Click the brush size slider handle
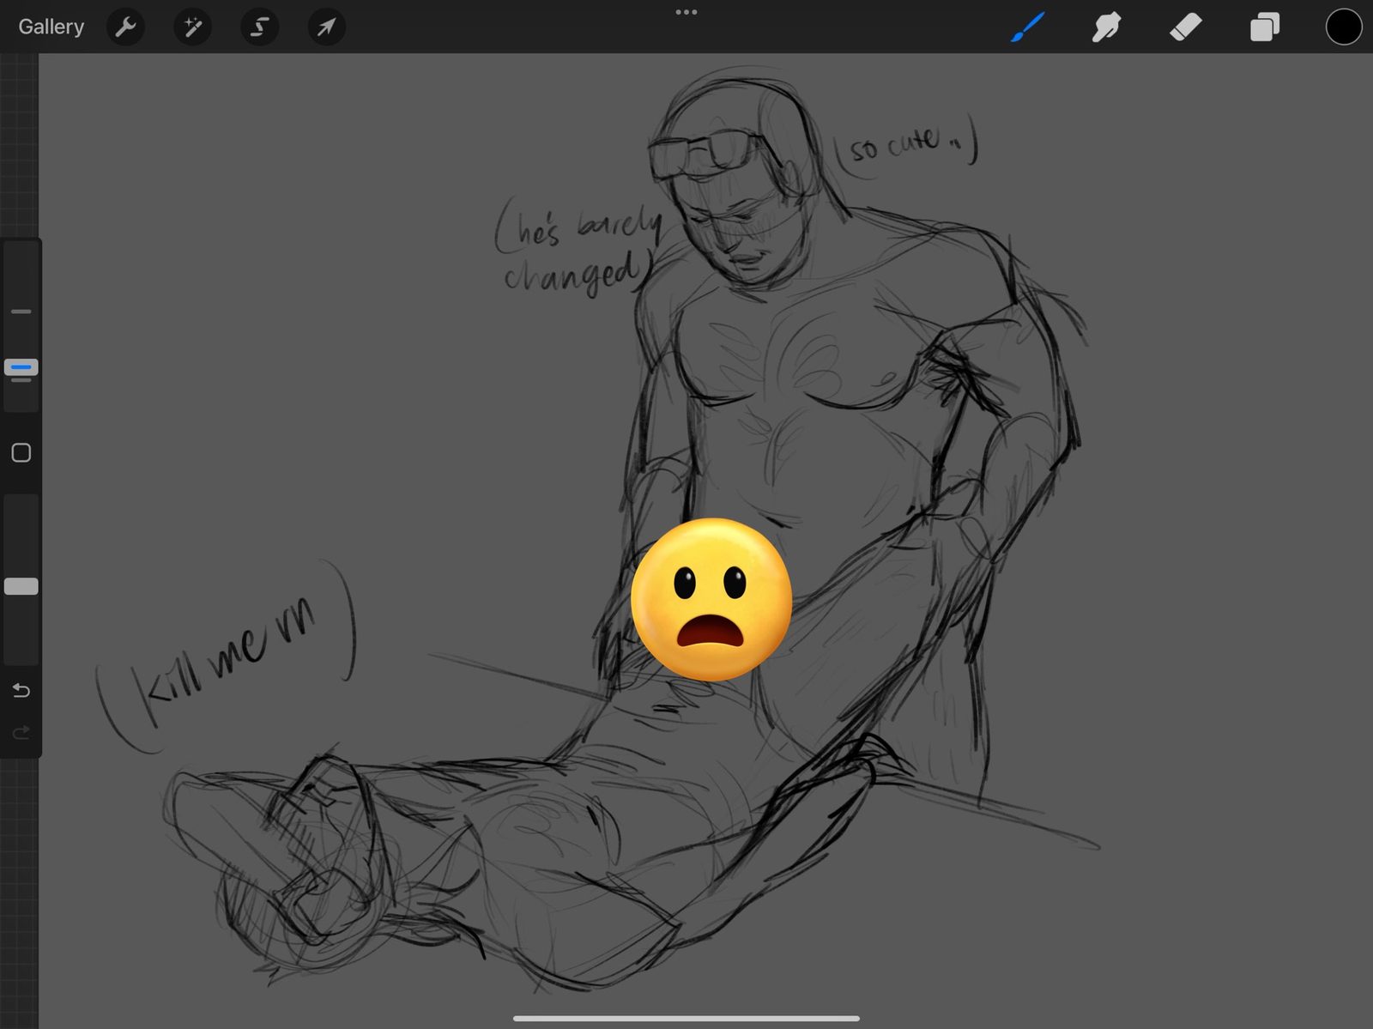 click(x=21, y=367)
